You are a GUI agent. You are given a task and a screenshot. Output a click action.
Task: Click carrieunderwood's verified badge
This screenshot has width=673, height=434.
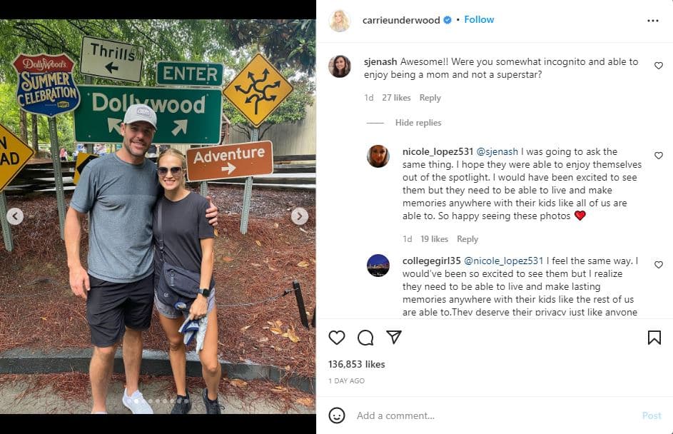[447, 20]
